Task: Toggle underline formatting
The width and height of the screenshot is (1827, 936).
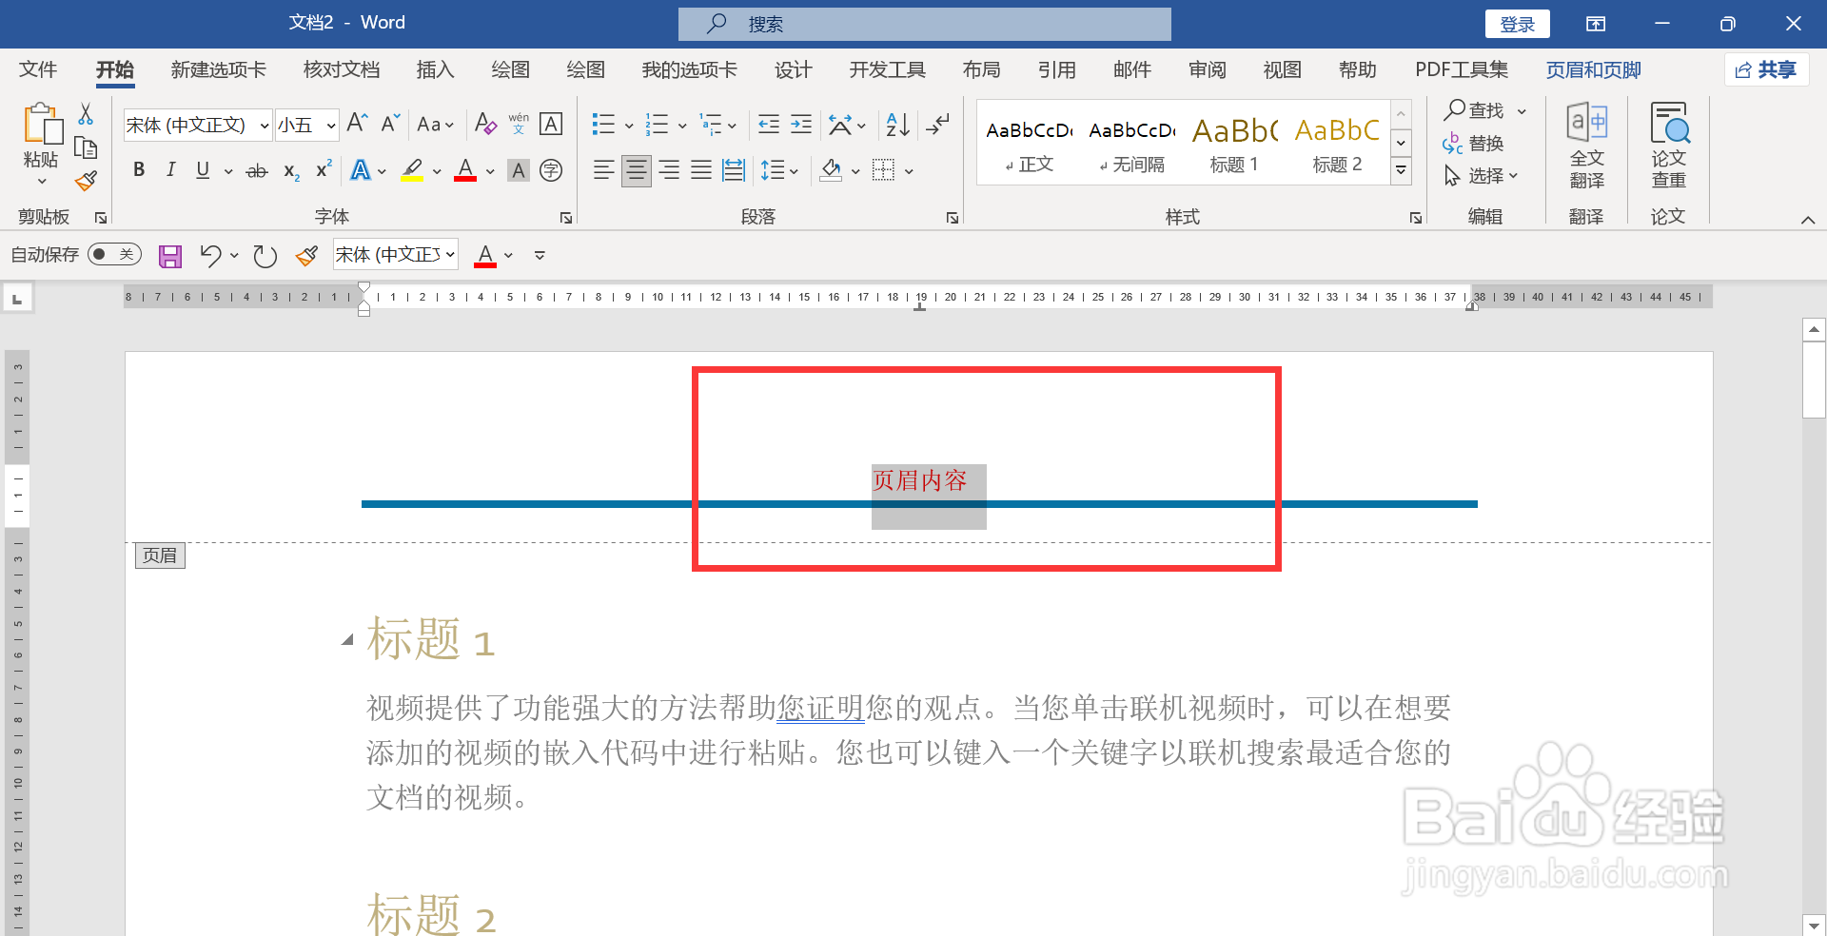Action: (x=203, y=170)
